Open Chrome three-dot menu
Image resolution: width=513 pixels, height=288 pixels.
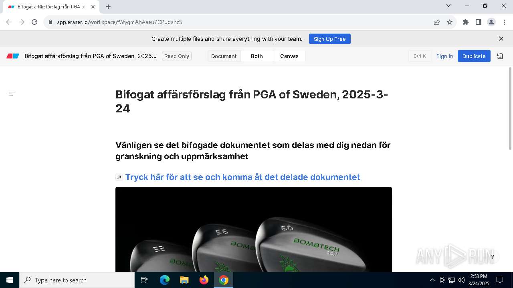tap(504, 22)
